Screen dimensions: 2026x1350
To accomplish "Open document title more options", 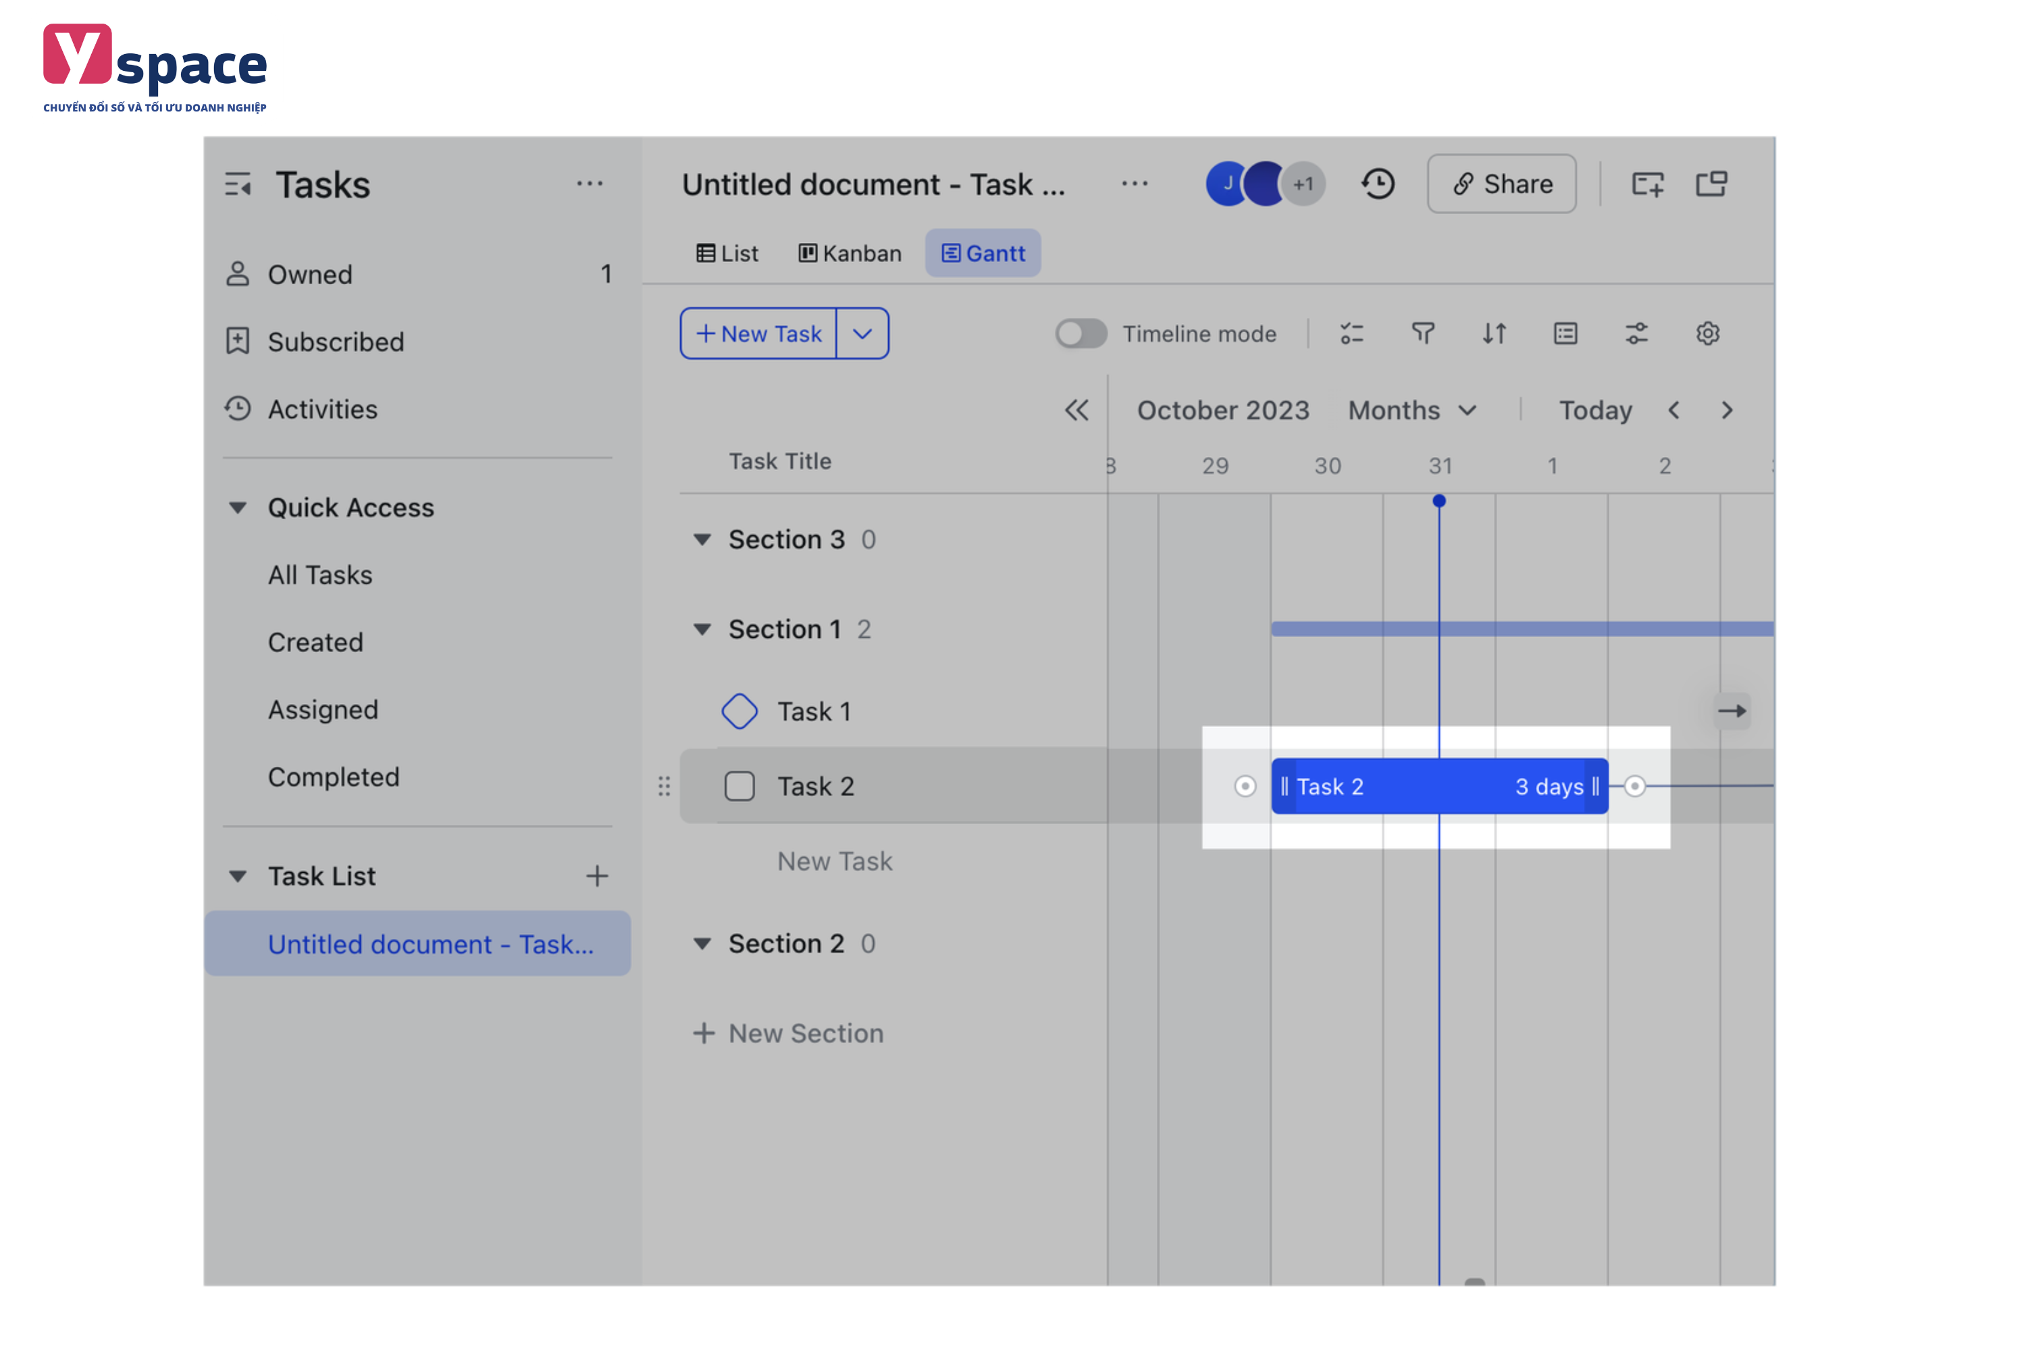I will point(1135,184).
